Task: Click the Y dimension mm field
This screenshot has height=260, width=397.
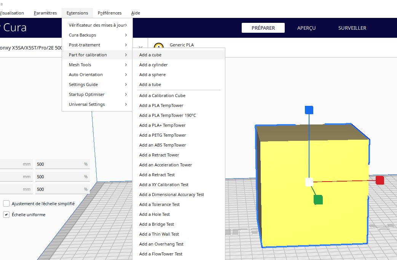Action: [x=16, y=177]
